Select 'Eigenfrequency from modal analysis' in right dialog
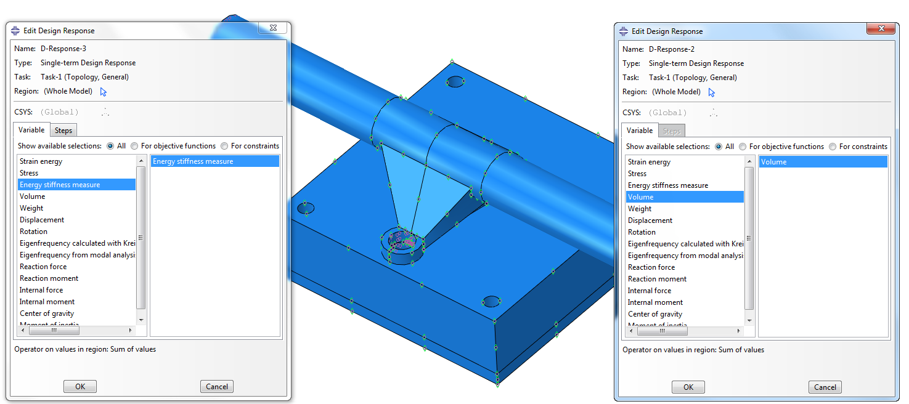The height and width of the screenshot is (404, 909). [x=683, y=255]
